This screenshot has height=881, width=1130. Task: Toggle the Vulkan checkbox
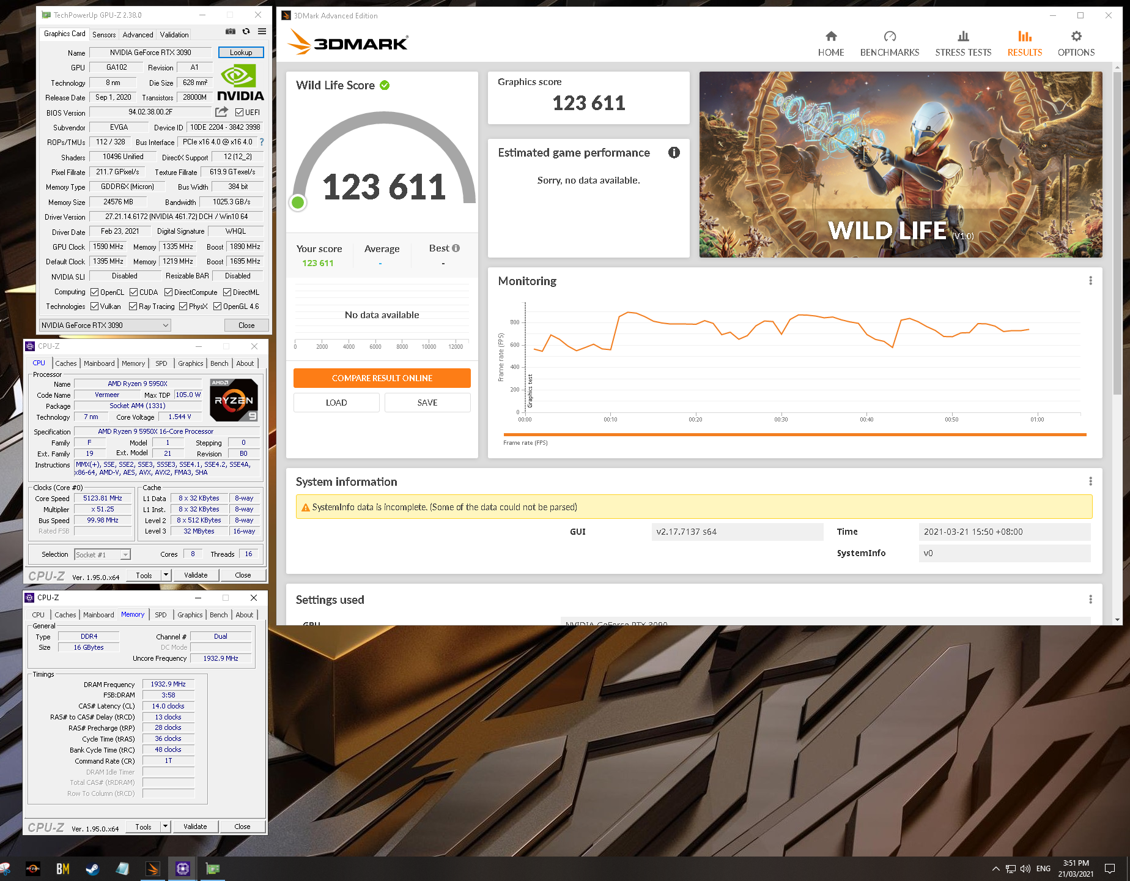coord(94,307)
